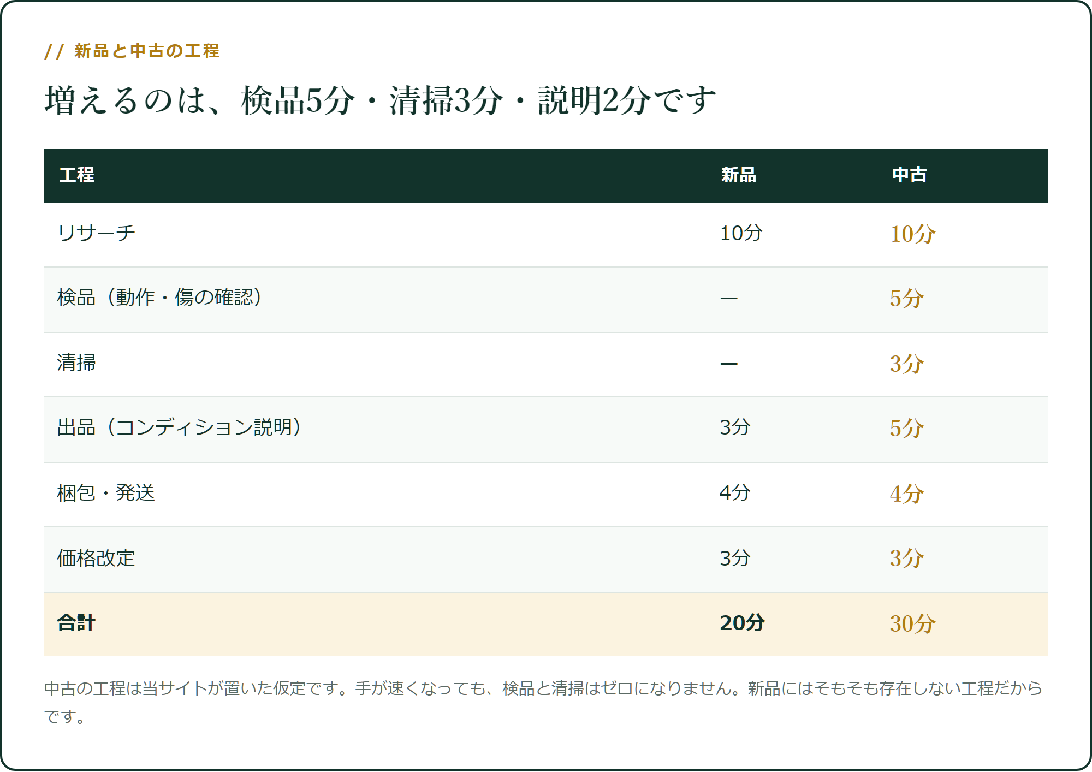The image size is (1092, 772).
Task: Select the リサーチ row label
Action: [x=96, y=233]
